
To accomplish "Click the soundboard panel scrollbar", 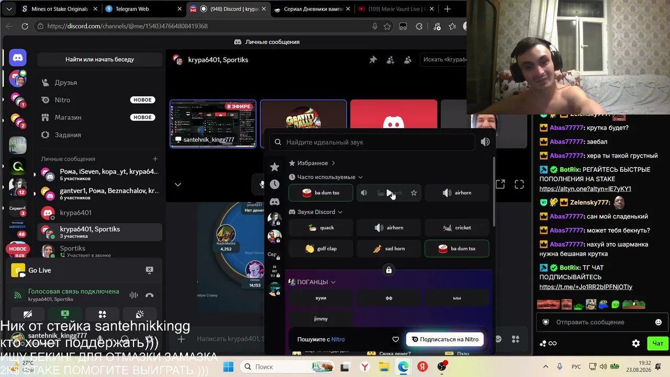I will 494,191.
